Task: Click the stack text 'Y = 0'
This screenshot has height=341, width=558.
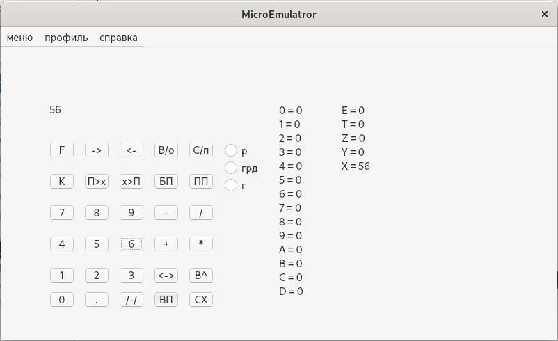Action: (353, 152)
